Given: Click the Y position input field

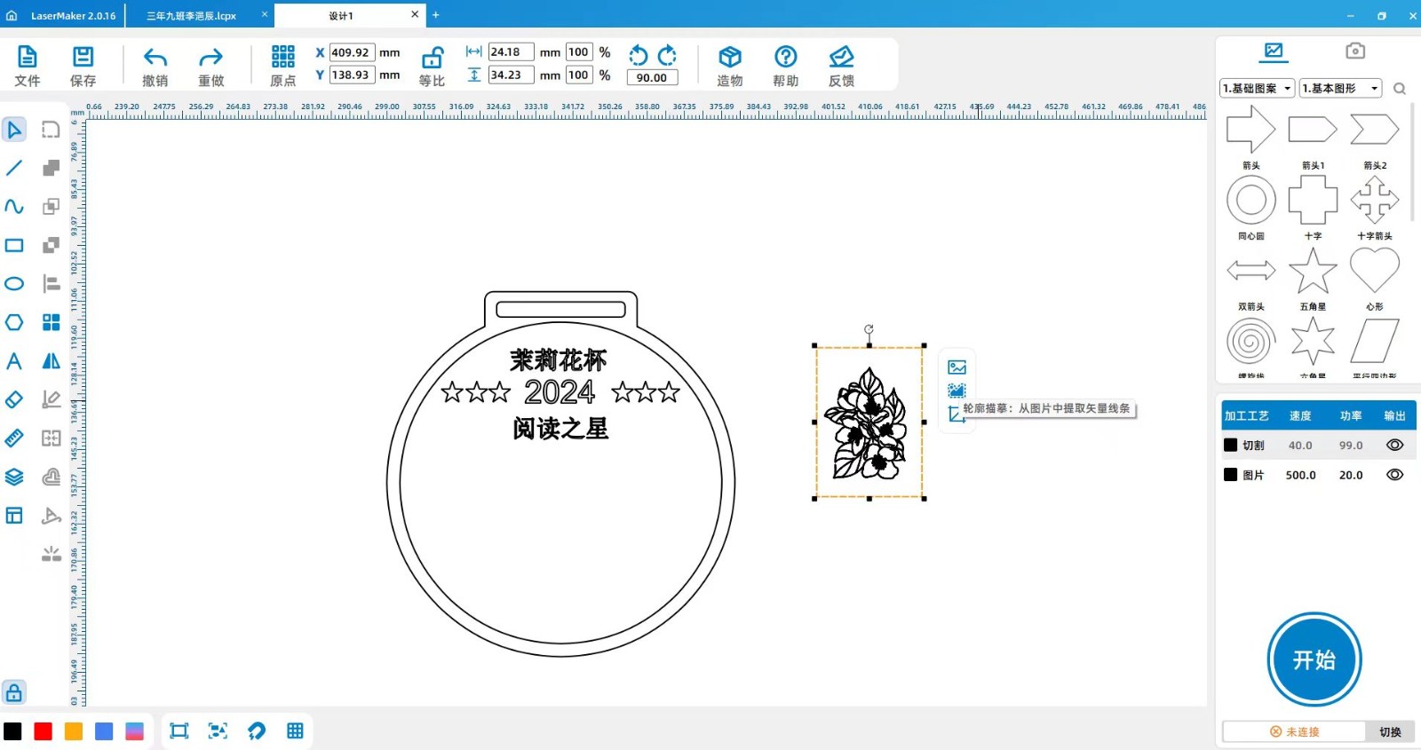Looking at the screenshot, I should (352, 75).
